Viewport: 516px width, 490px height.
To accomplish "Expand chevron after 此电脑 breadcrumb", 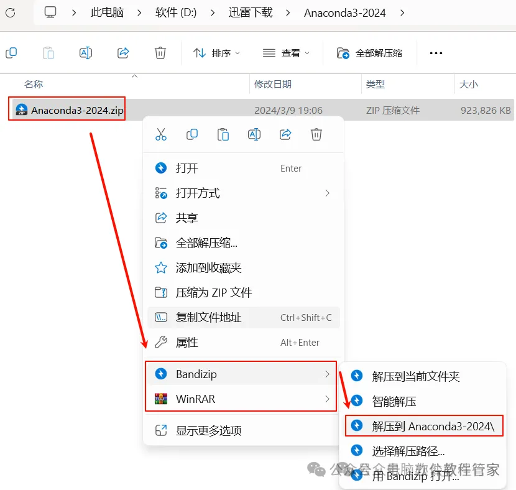I will [139, 13].
